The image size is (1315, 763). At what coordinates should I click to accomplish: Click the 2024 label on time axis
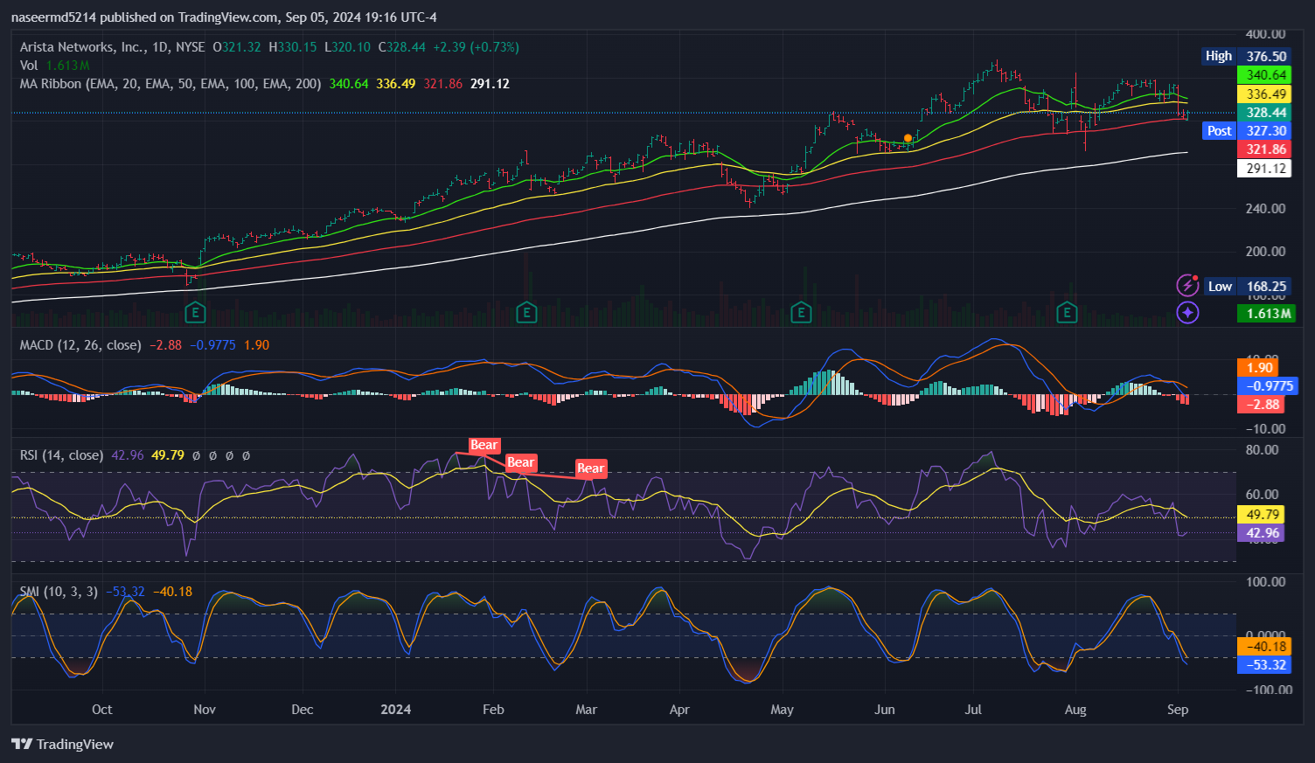click(x=396, y=710)
